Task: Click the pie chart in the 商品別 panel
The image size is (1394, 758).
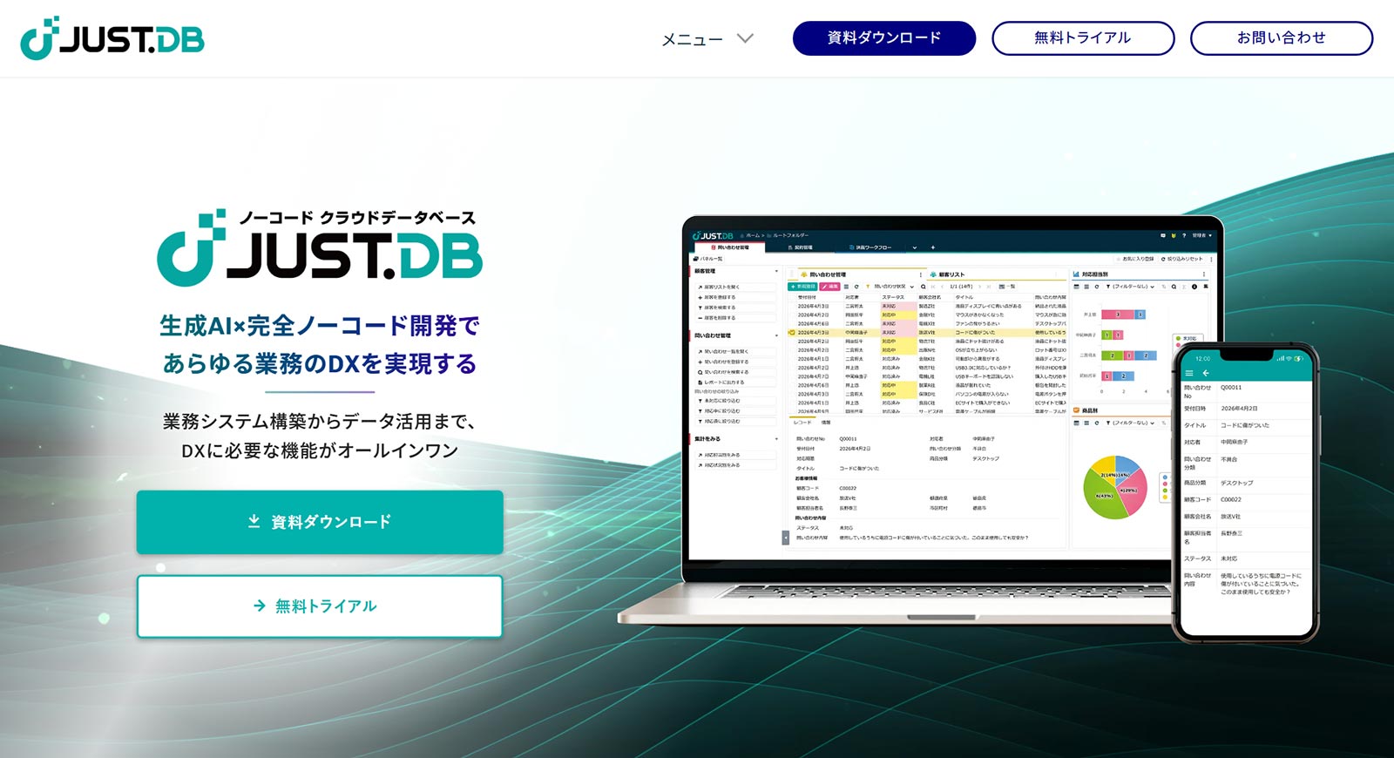Action: (1116, 487)
